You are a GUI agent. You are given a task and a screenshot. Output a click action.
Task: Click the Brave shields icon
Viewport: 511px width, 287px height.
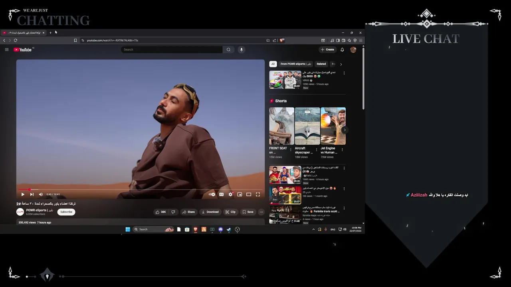[x=281, y=40]
